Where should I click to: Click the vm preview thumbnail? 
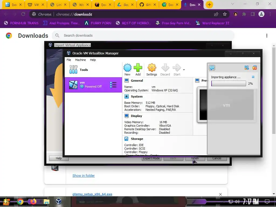click(x=226, y=105)
